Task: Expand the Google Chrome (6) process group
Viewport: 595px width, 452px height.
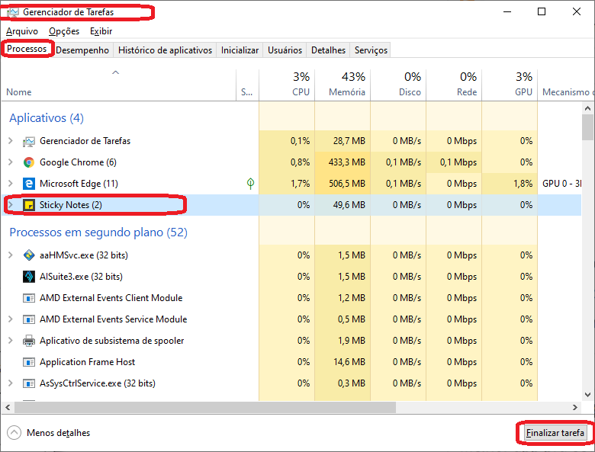Action: pyautogui.click(x=11, y=162)
